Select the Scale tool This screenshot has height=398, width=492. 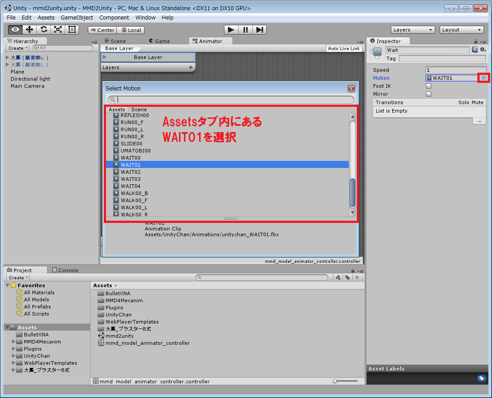58,30
